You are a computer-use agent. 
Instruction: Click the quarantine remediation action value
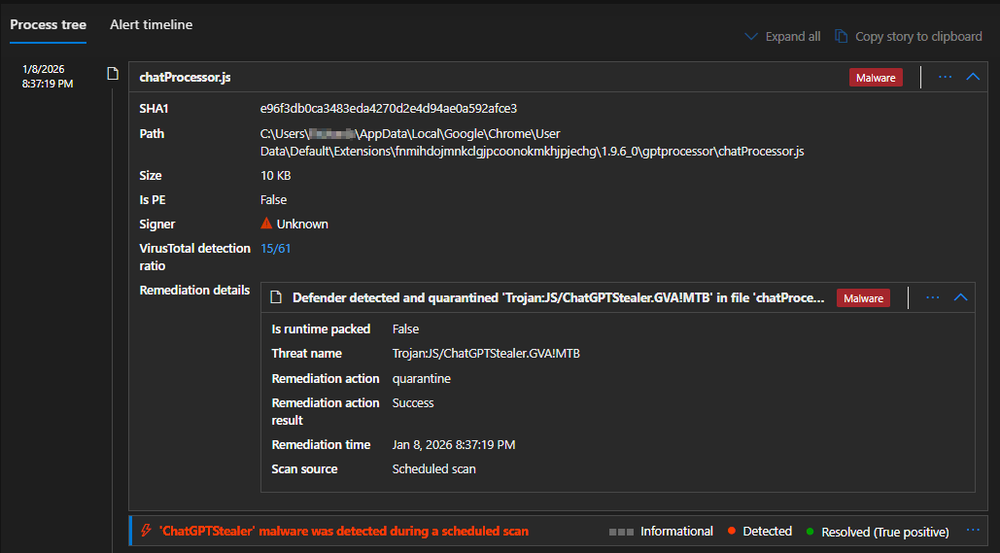coord(422,379)
